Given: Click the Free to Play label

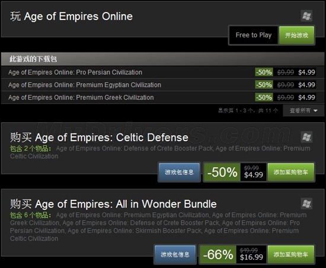Looking at the screenshot, I should [254, 35].
